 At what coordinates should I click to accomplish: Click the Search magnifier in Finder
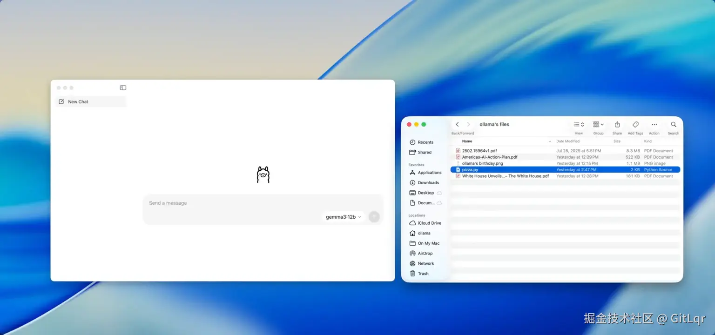click(x=673, y=124)
